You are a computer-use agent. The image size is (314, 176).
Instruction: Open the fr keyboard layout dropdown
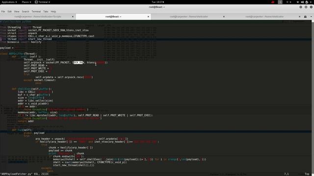pyautogui.click(x=289, y=2)
